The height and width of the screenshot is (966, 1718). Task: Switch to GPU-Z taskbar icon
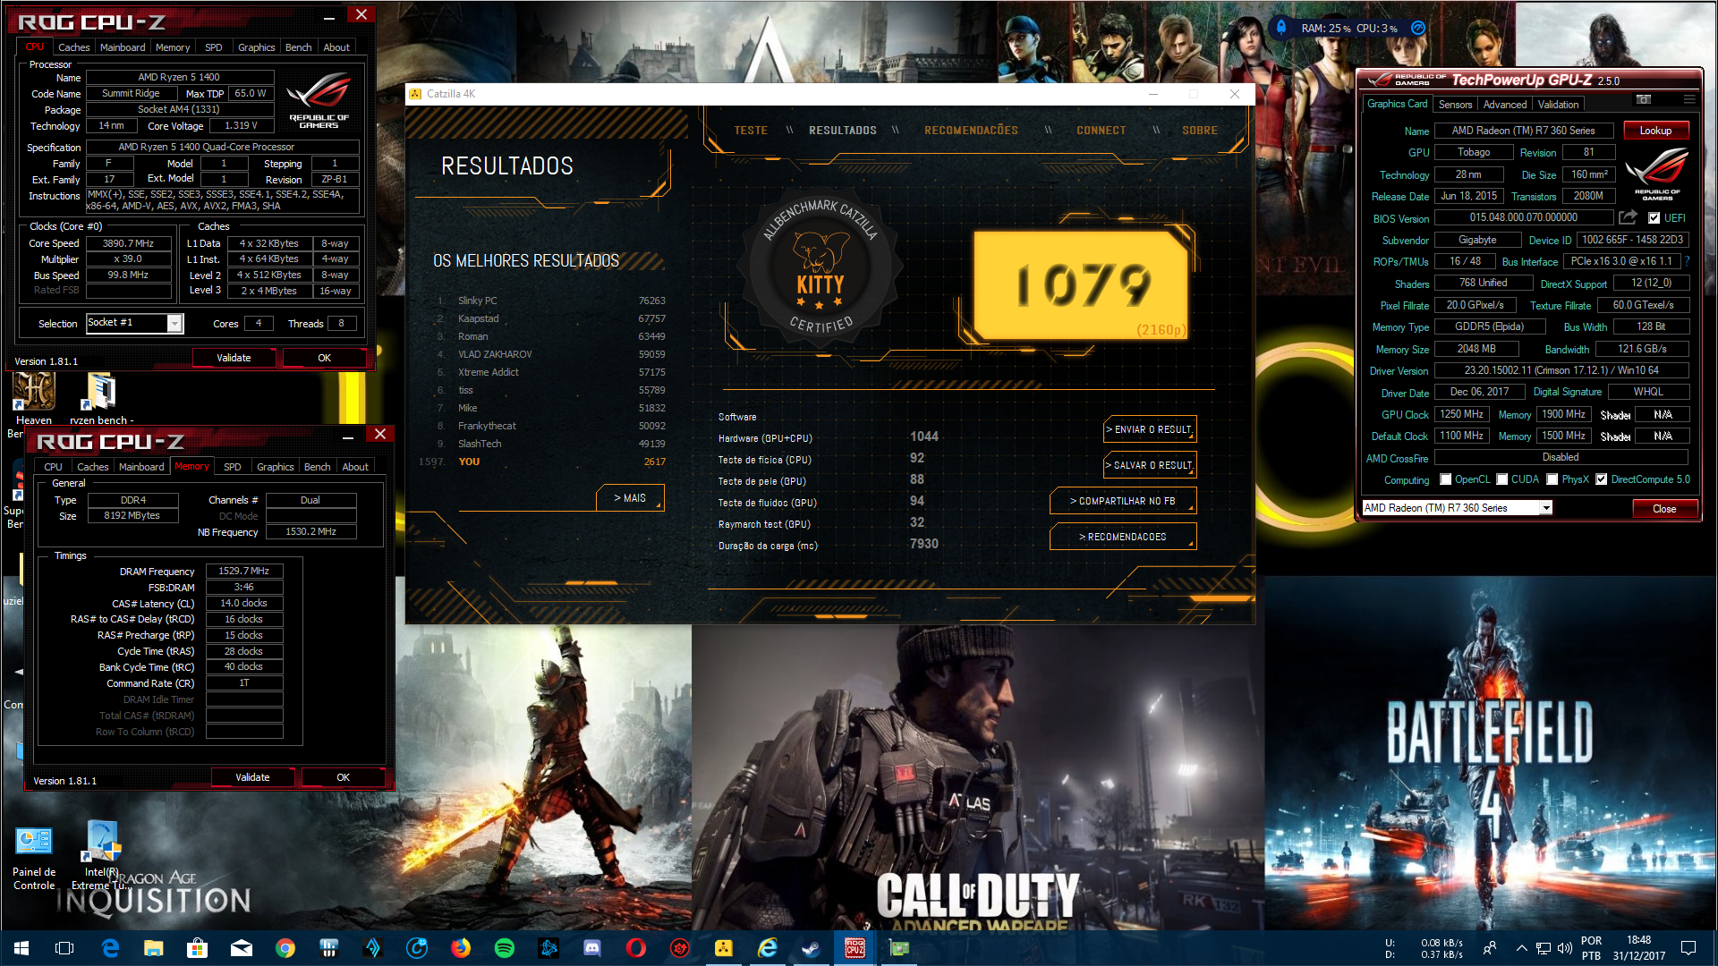(899, 948)
